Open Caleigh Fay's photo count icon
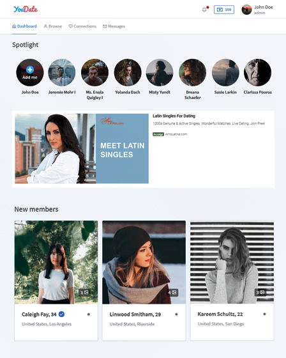 pyautogui.click(x=84, y=292)
